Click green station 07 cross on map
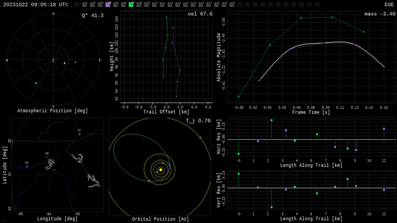The height and width of the screenshot is (223, 397). (x=79, y=134)
